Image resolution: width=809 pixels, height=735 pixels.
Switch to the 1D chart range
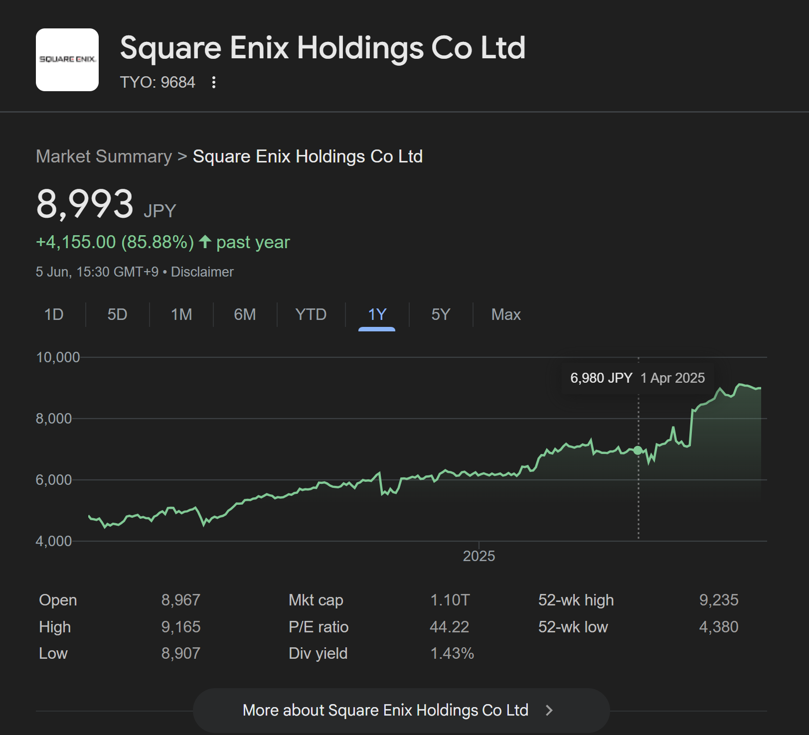click(x=54, y=314)
